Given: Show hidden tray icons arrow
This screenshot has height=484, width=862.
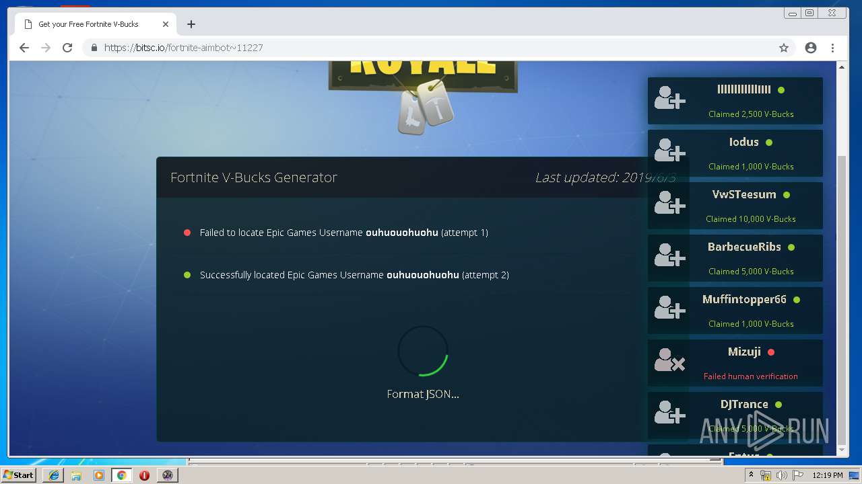Looking at the screenshot, I should (751, 475).
